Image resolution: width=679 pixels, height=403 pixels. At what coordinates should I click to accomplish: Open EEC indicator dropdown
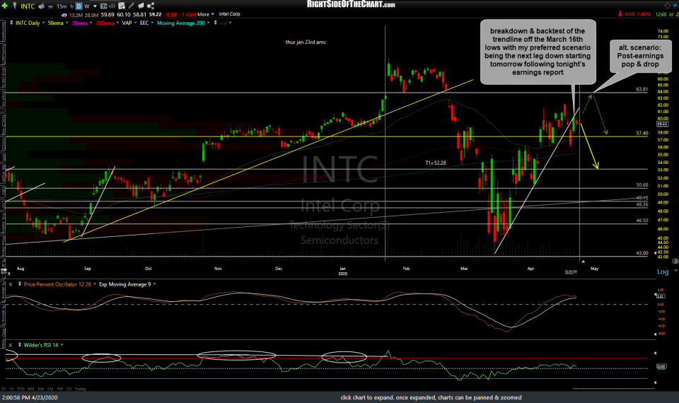[x=153, y=23]
